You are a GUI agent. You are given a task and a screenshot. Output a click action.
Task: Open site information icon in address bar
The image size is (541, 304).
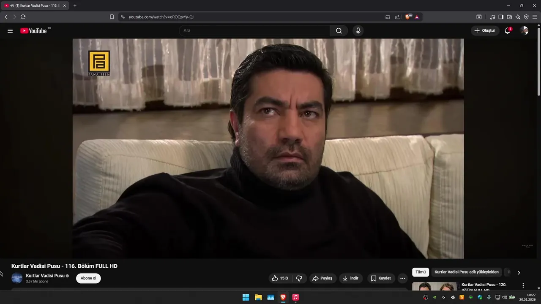click(x=123, y=17)
